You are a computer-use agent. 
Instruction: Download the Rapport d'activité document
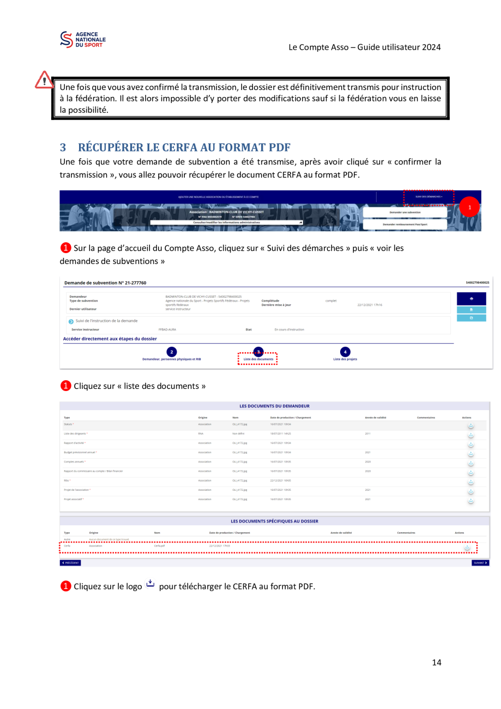(x=471, y=444)
